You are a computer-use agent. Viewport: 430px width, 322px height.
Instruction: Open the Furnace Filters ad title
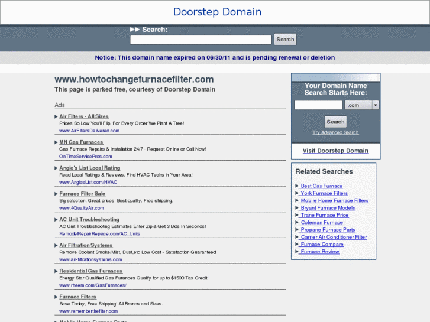pos(77,297)
